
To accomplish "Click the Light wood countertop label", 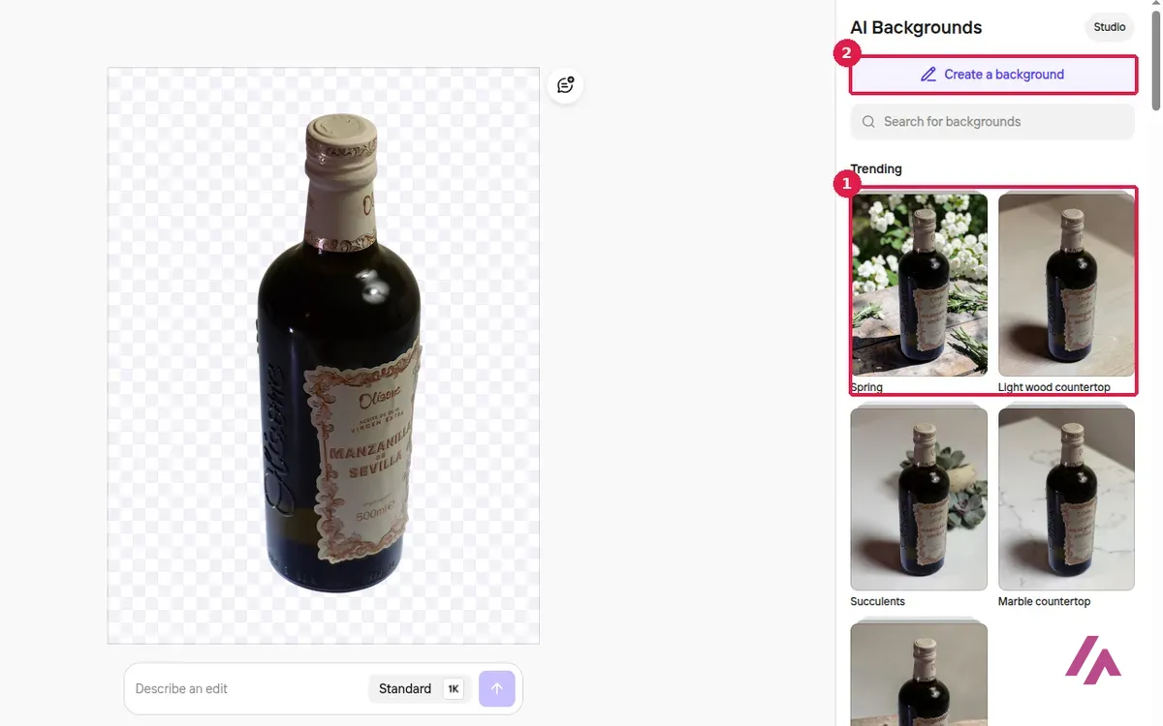I will pyautogui.click(x=1054, y=387).
